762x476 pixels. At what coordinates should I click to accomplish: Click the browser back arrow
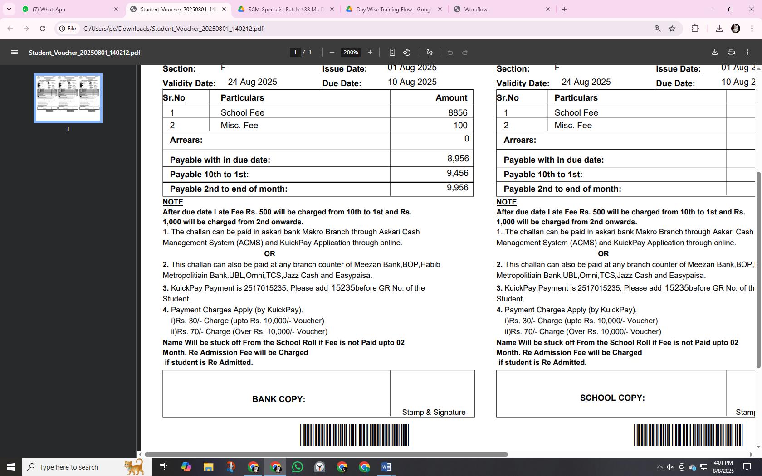[x=10, y=29]
